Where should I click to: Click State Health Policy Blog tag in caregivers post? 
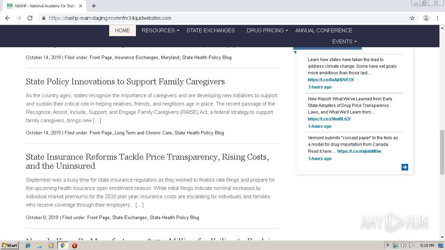199,133
